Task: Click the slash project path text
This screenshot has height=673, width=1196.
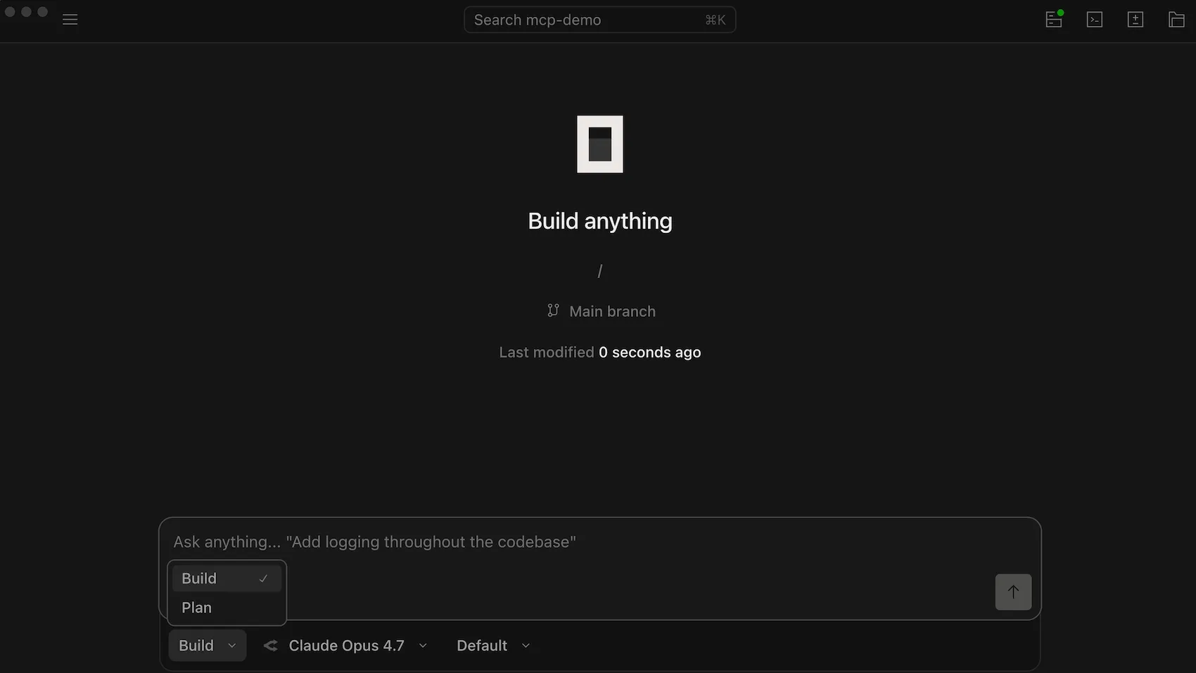Action: point(600,271)
